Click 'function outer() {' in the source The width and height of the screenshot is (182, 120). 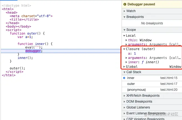point(27,33)
